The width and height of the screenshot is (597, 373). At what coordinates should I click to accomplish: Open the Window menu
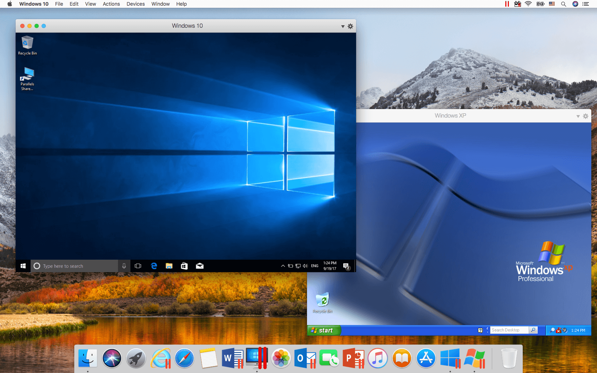(x=160, y=4)
